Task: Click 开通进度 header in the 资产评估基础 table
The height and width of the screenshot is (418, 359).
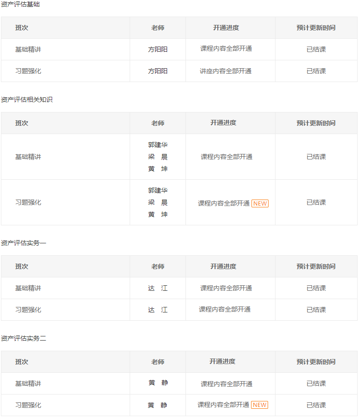Action: click(226, 28)
